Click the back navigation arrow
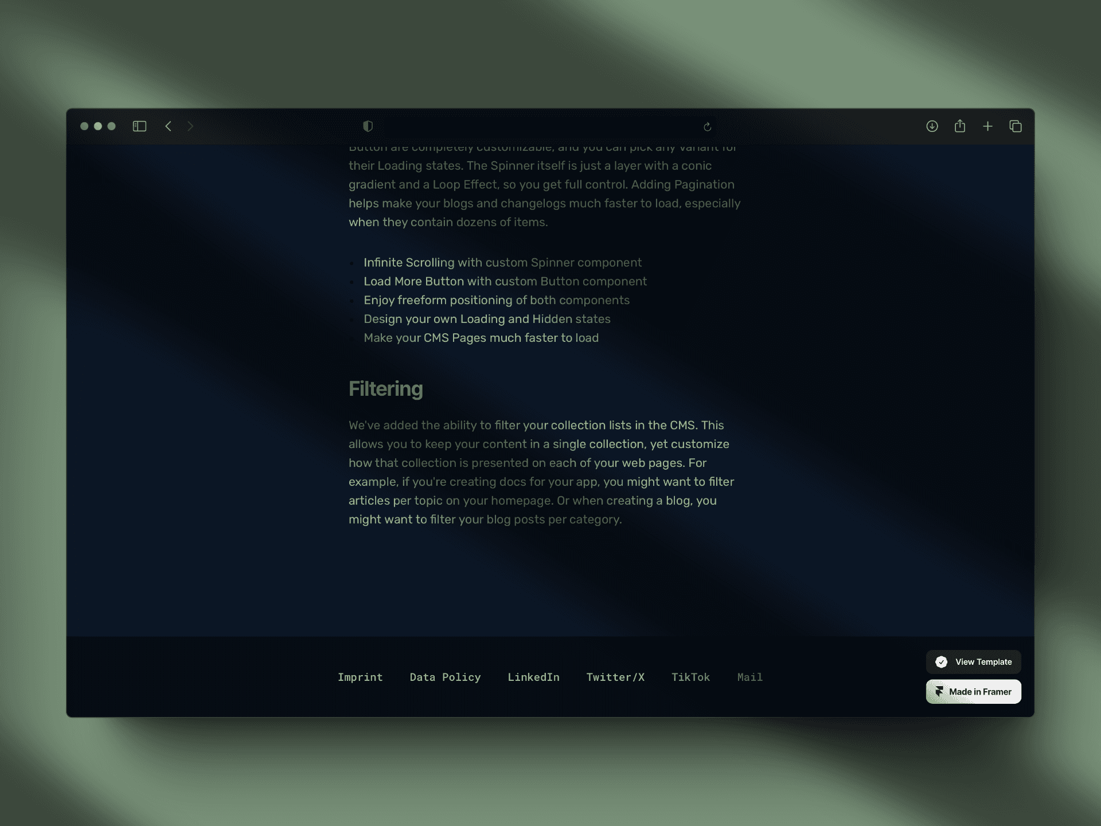Image resolution: width=1101 pixels, height=826 pixels. point(167,126)
